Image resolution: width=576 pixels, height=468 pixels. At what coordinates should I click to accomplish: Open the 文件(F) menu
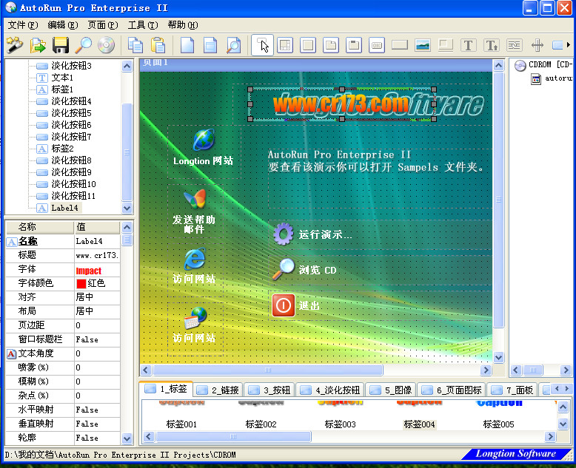pyautogui.click(x=23, y=25)
